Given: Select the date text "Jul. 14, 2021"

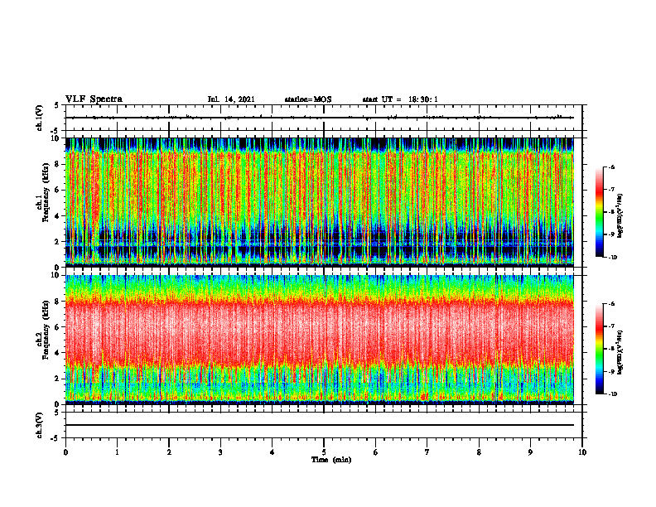Looking at the screenshot, I should click(x=231, y=99).
